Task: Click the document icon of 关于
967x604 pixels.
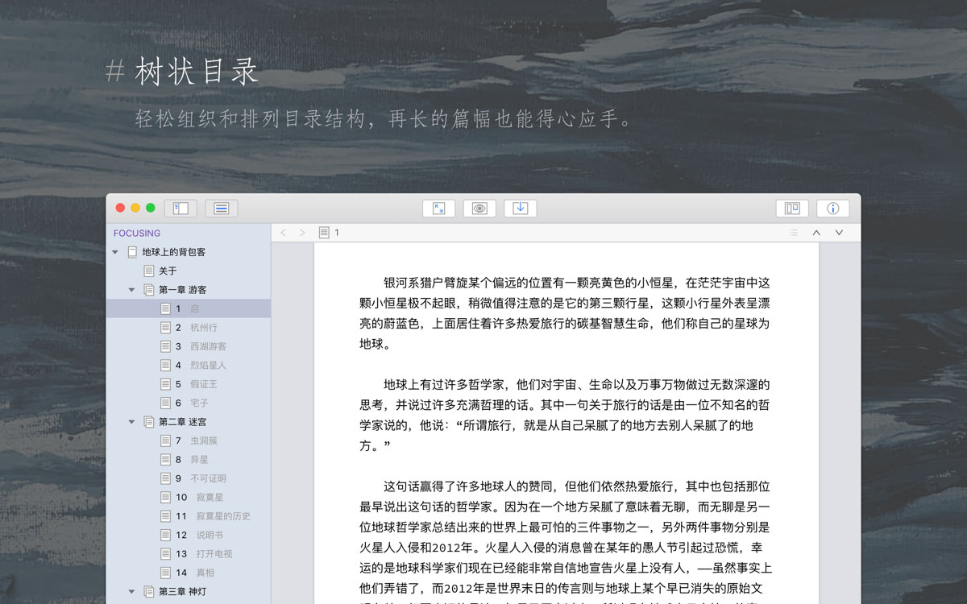Action: tap(148, 271)
